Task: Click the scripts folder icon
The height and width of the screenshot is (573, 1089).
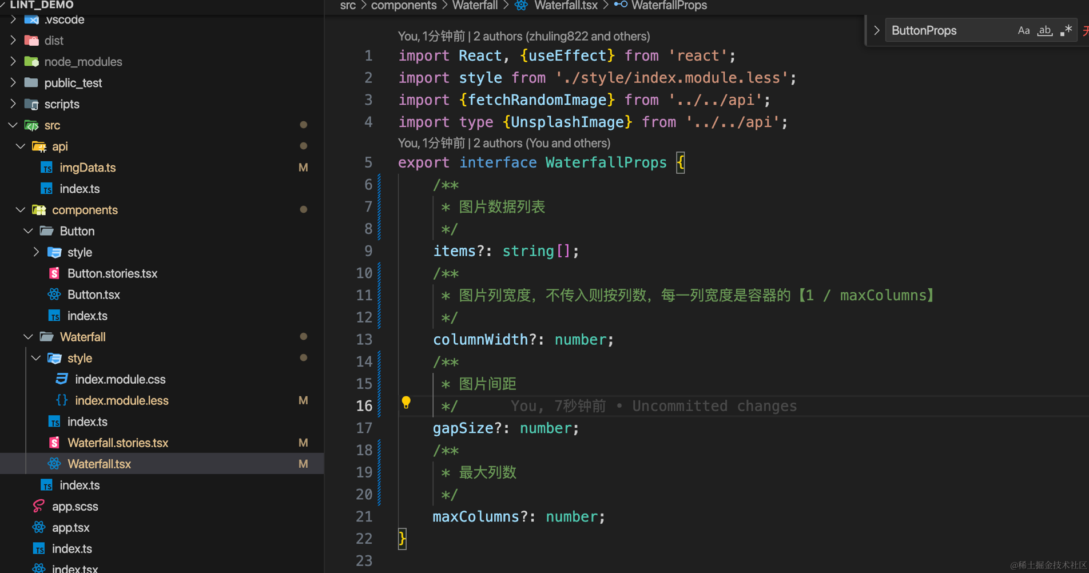Action: [x=31, y=104]
